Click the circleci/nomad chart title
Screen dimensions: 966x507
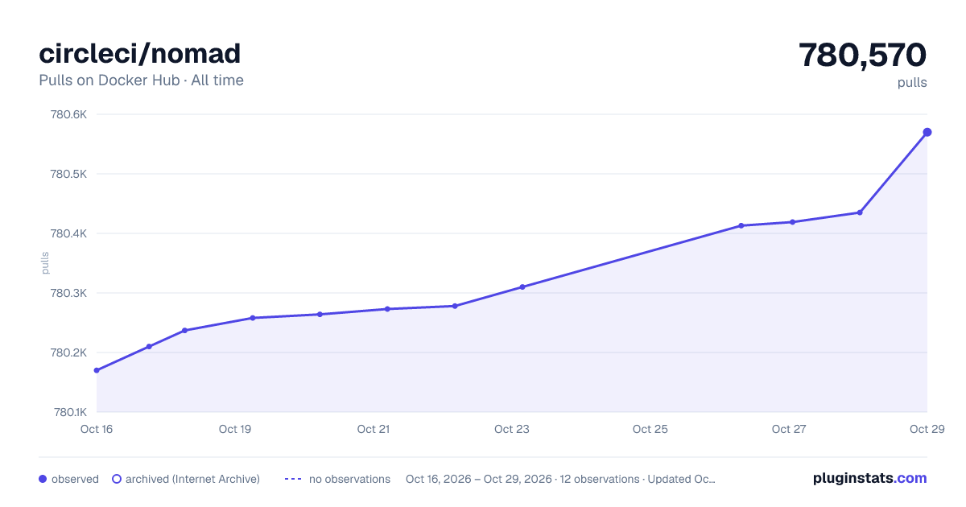(140, 53)
